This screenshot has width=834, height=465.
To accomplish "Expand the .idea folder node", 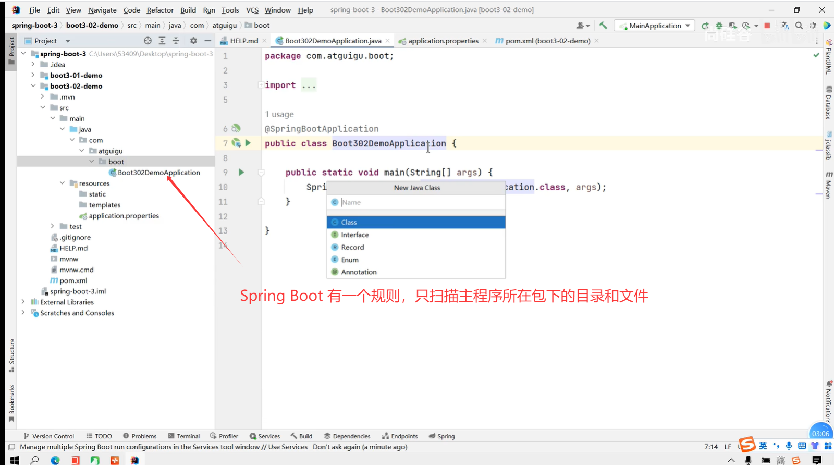I will pos(33,64).
